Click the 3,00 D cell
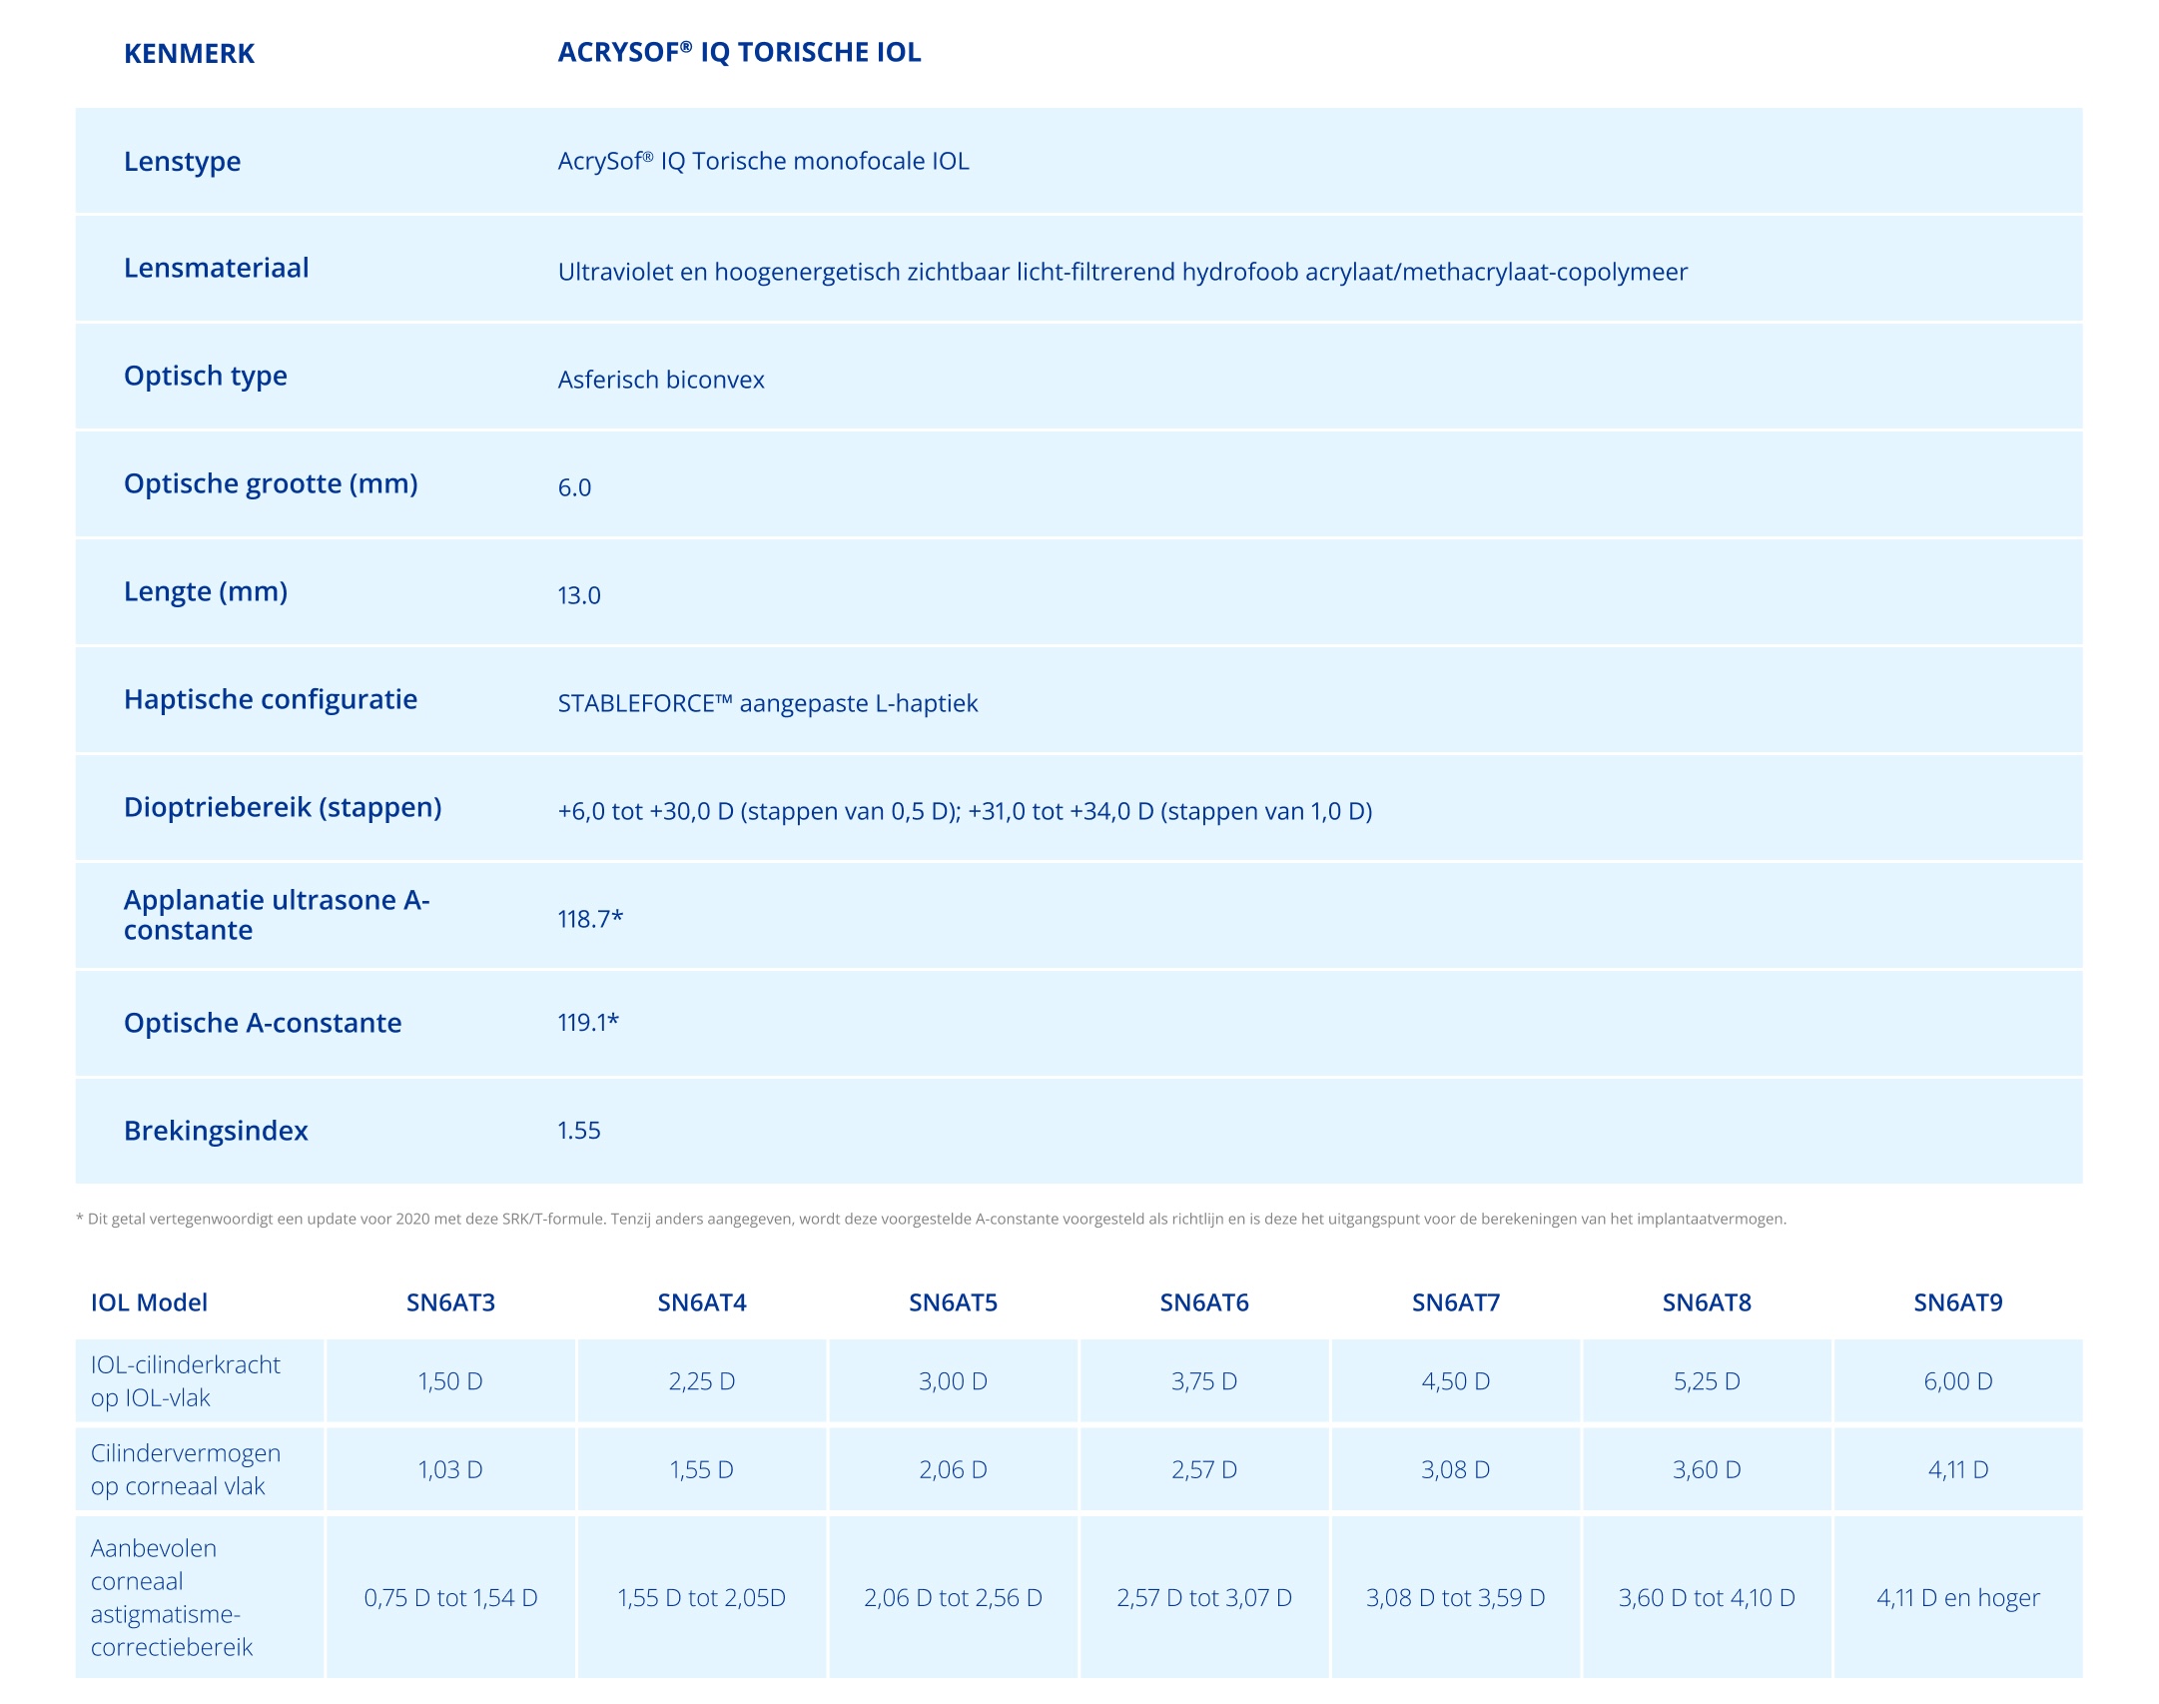The image size is (2159, 1704). pyautogui.click(x=954, y=1381)
